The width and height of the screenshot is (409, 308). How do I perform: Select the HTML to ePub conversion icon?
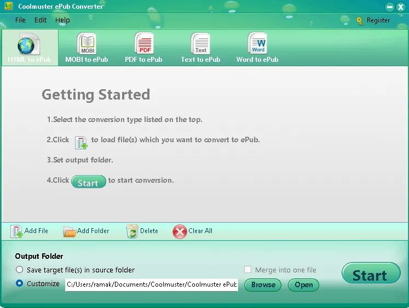29,44
